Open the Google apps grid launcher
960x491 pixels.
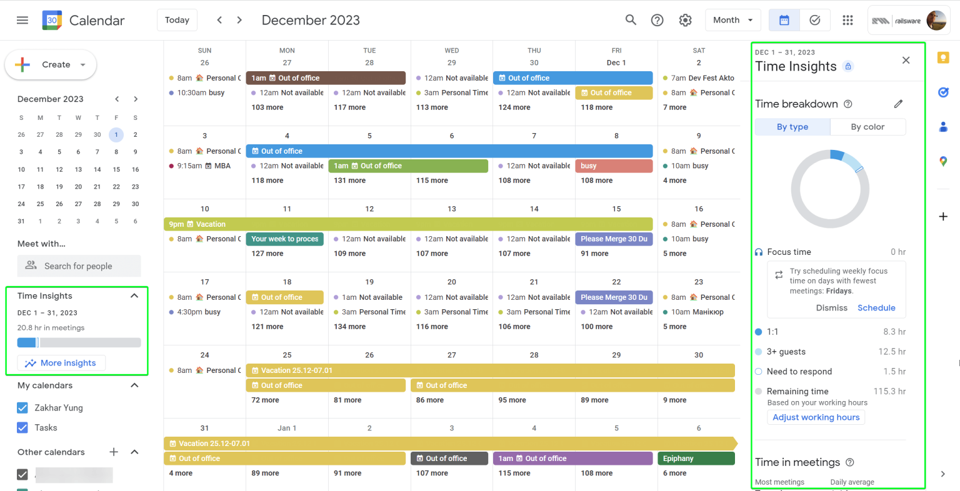[847, 19]
